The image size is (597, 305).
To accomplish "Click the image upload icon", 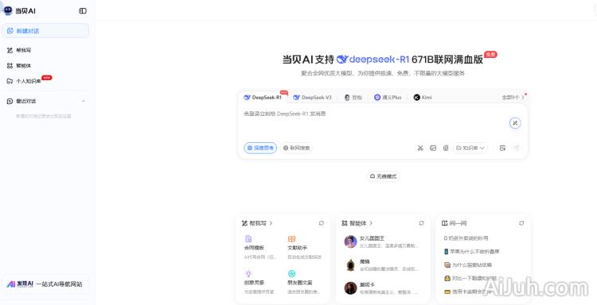I will (x=433, y=148).
